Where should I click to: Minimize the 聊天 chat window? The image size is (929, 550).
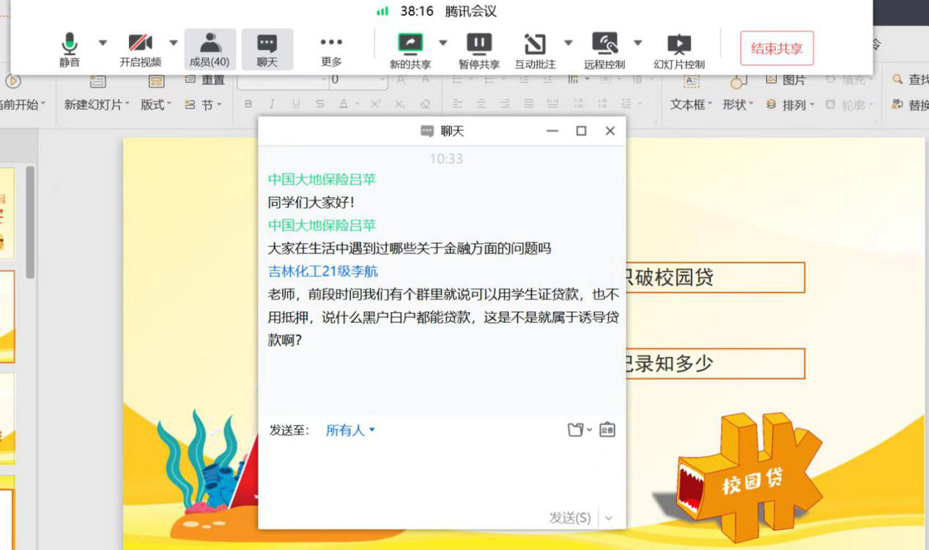tap(552, 131)
